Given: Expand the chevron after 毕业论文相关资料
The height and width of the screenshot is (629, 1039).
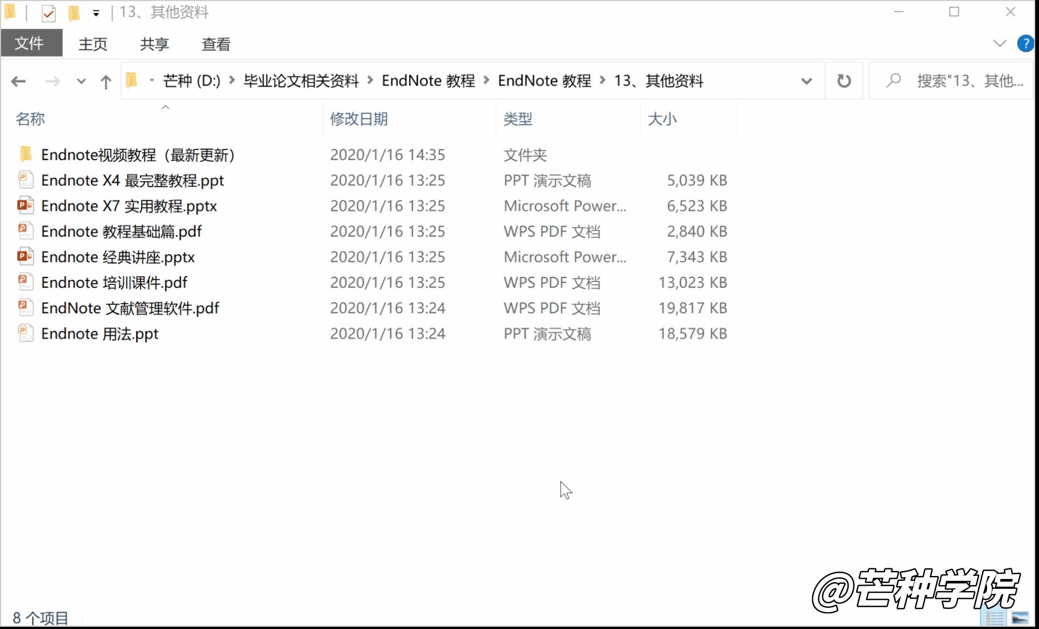Looking at the screenshot, I should tap(371, 81).
